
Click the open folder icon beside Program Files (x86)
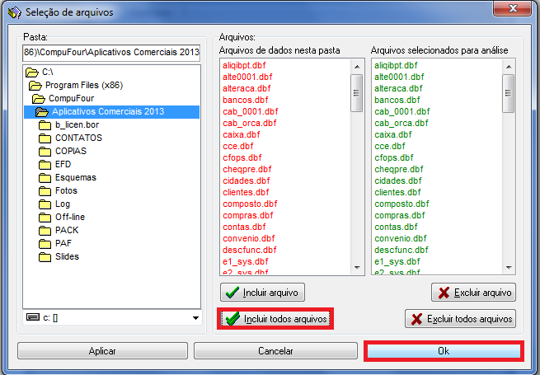tap(35, 85)
